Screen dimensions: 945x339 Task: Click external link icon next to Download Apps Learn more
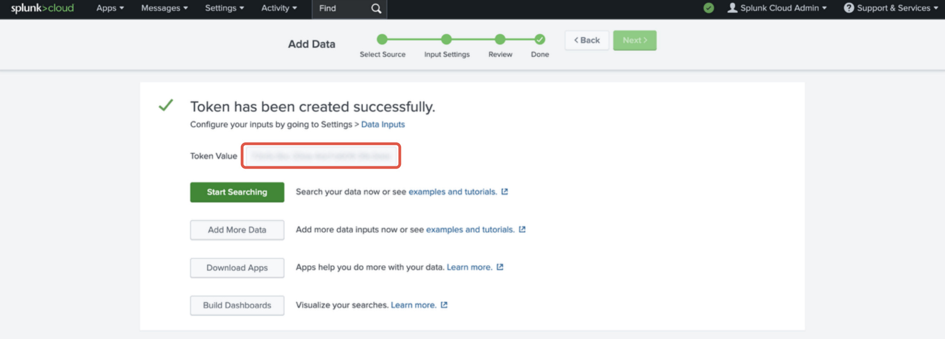pyautogui.click(x=500, y=267)
